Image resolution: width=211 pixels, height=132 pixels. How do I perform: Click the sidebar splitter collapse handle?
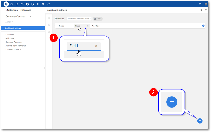[45, 68]
